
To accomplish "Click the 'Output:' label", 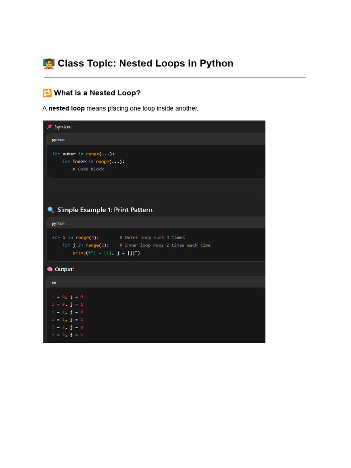I will pos(64,269).
